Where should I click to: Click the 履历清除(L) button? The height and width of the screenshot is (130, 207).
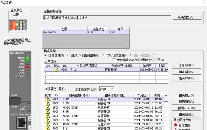[187, 102]
